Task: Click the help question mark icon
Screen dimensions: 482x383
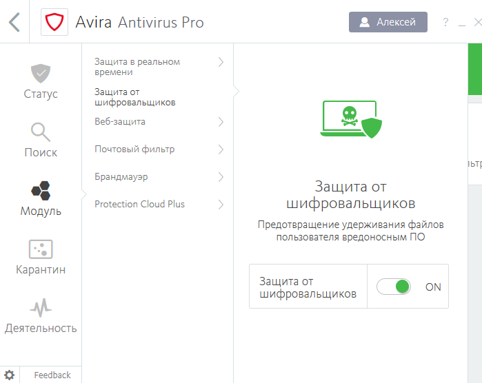Action: [445, 22]
